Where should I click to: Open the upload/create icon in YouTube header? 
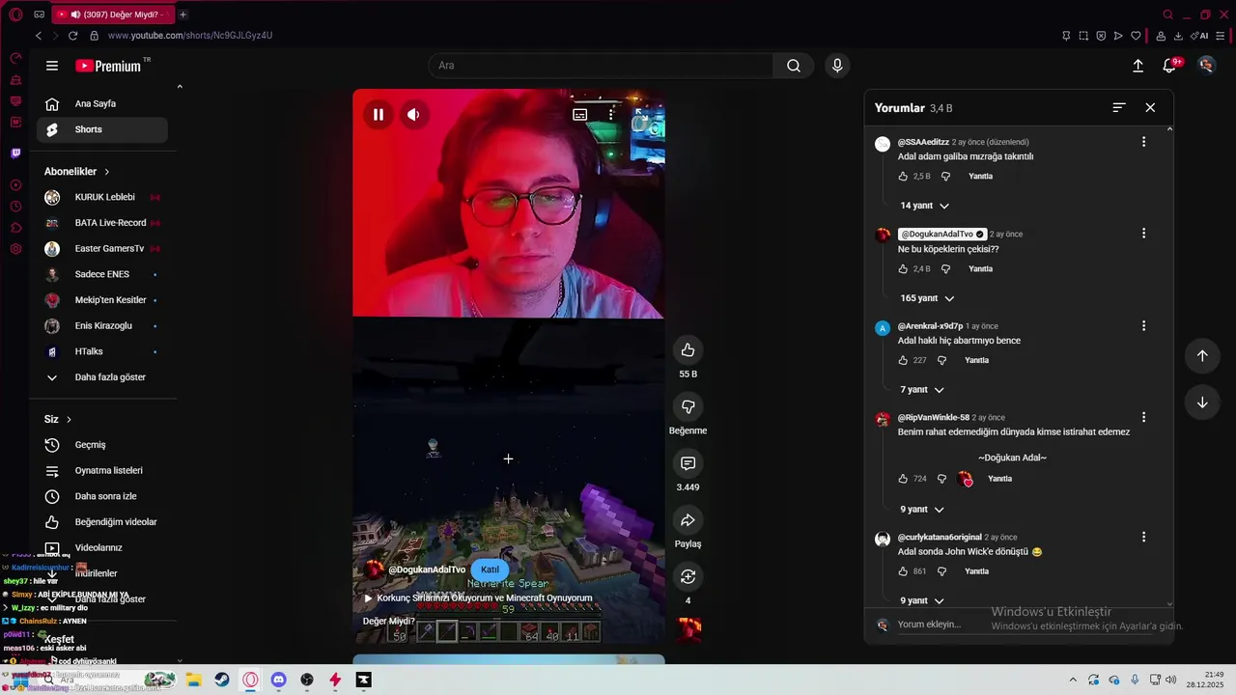(x=1138, y=66)
